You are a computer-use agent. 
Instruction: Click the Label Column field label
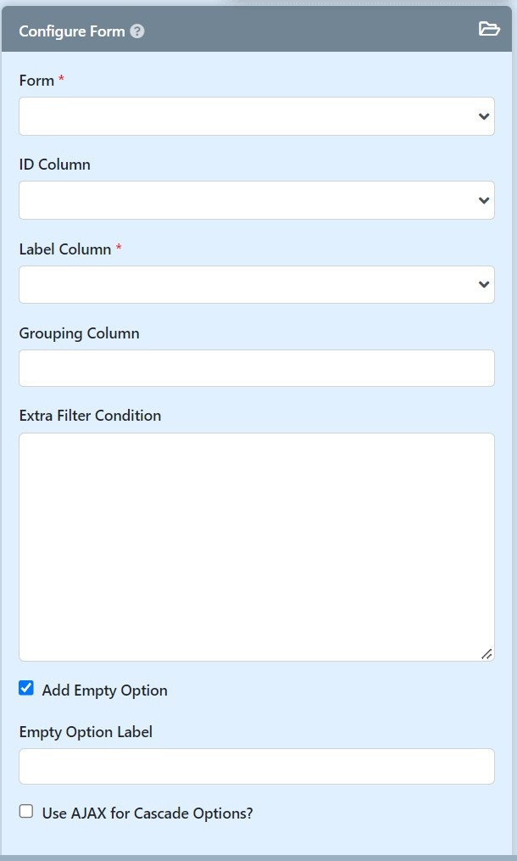(x=65, y=249)
